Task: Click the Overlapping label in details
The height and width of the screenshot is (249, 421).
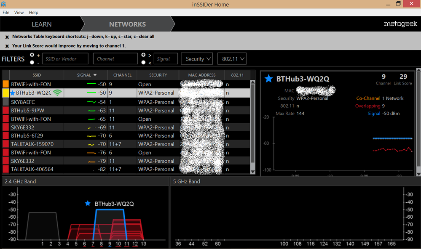Action: point(367,106)
